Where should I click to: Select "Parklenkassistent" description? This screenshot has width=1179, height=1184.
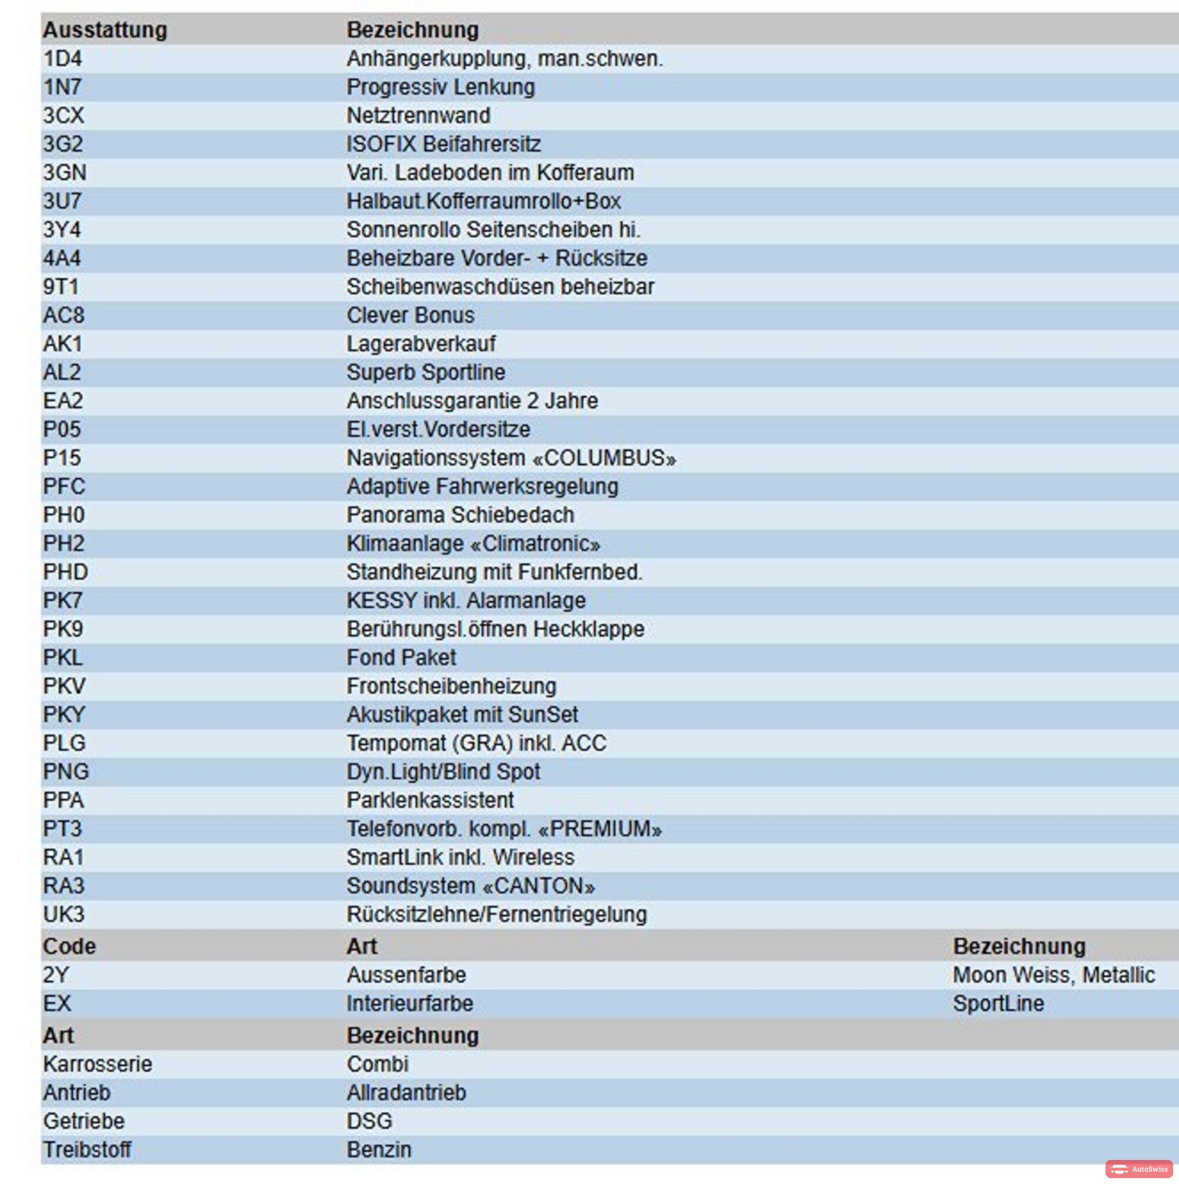tap(430, 800)
